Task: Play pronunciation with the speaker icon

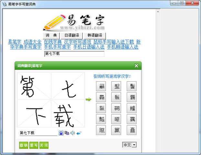Action: (x=73, y=133)
